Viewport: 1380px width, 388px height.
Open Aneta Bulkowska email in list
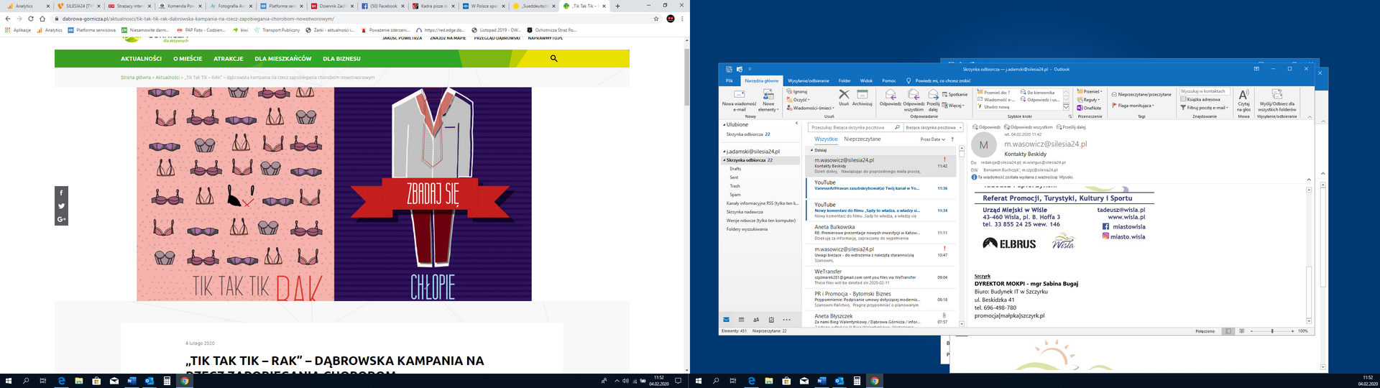tap(880, 232)
